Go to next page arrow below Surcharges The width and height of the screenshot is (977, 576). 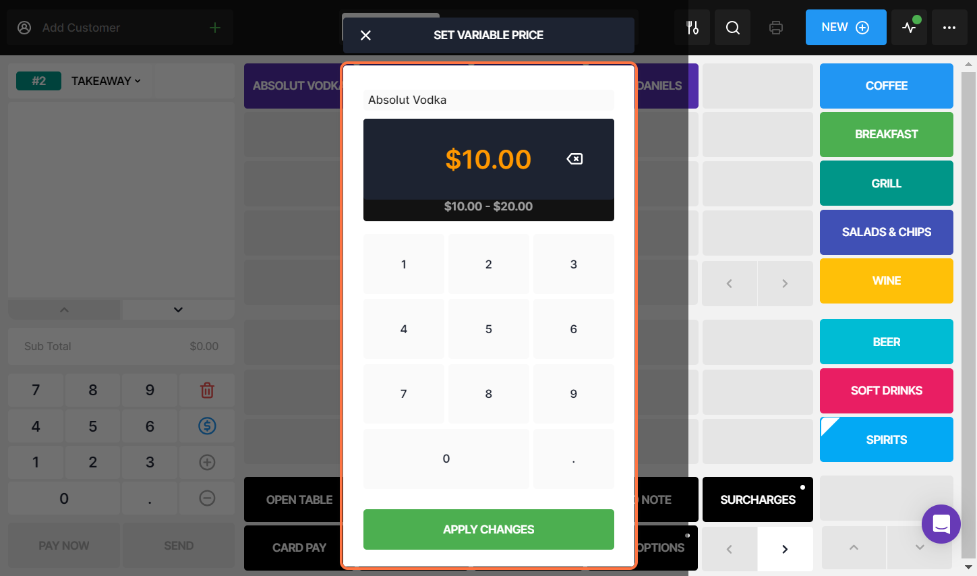click(x=785, y=549)
